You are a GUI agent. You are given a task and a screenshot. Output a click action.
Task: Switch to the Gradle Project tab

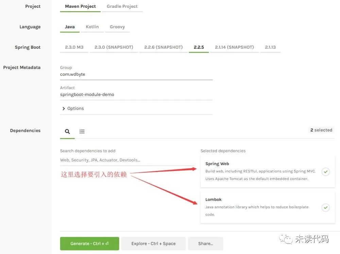pyautogui.click(x=122, y=6)
